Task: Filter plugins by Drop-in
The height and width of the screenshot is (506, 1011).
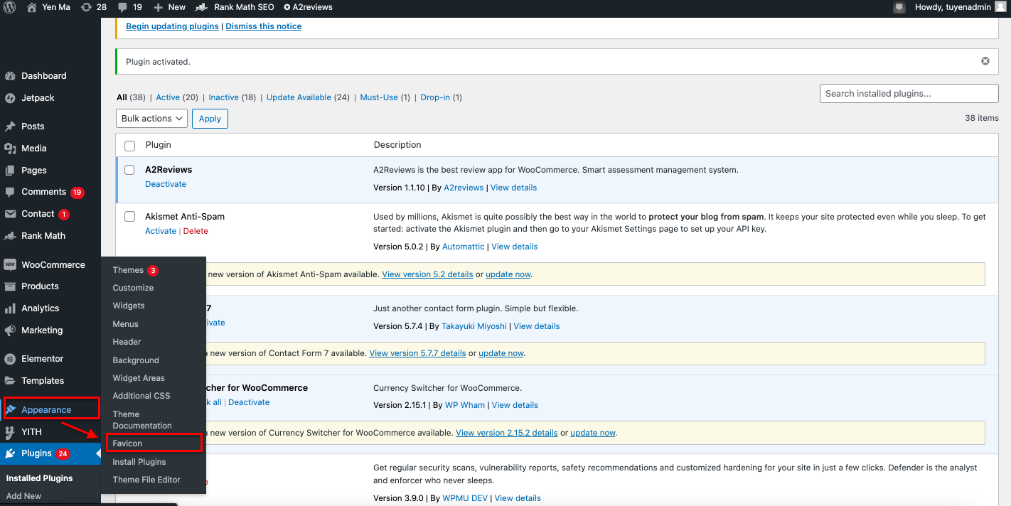Action: (x=442, y=97)
